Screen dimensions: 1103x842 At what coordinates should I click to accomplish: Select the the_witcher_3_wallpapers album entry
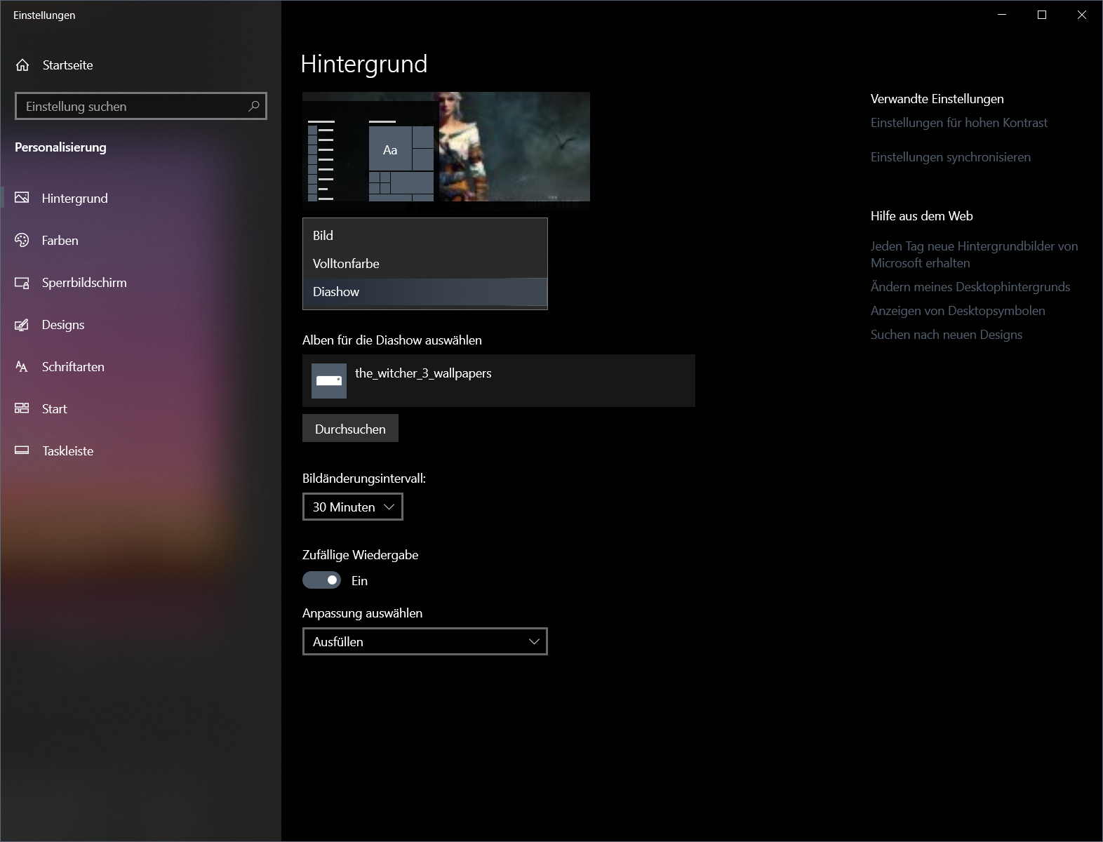499,381
